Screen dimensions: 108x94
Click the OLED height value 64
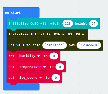(x=93, y=24)
